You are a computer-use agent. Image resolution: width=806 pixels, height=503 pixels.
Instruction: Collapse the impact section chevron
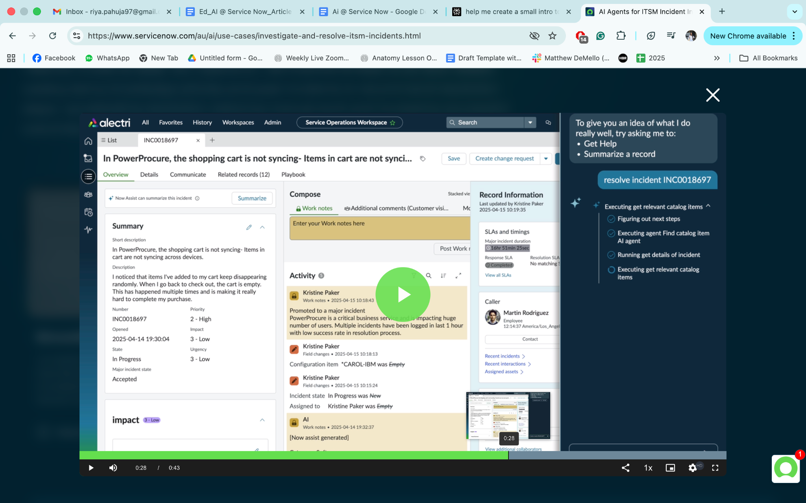click(x=263, y=420)
